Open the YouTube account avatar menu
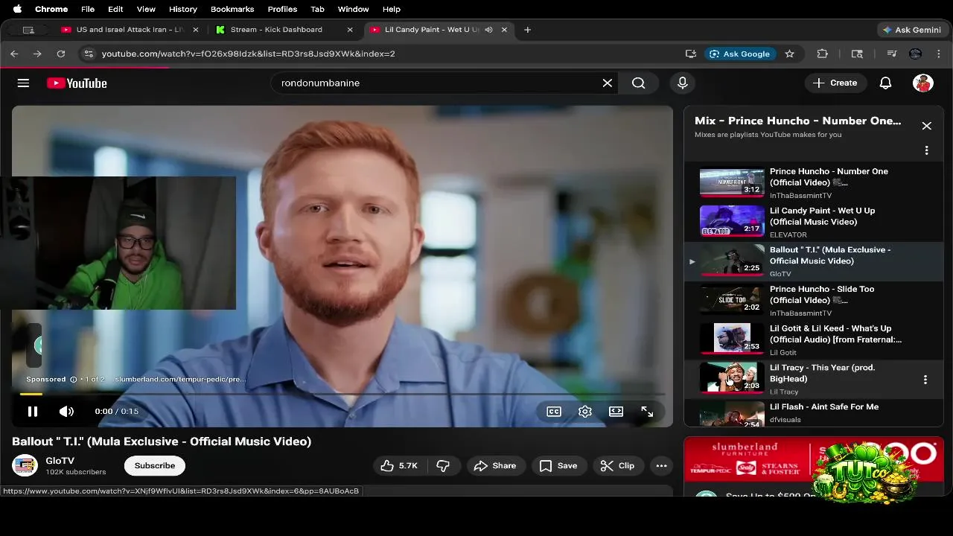Screen dimensions: 953x536 (923, 83)
